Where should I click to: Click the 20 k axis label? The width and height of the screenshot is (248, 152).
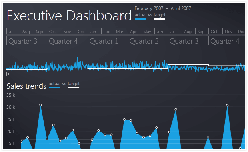(x=10, y=132)
